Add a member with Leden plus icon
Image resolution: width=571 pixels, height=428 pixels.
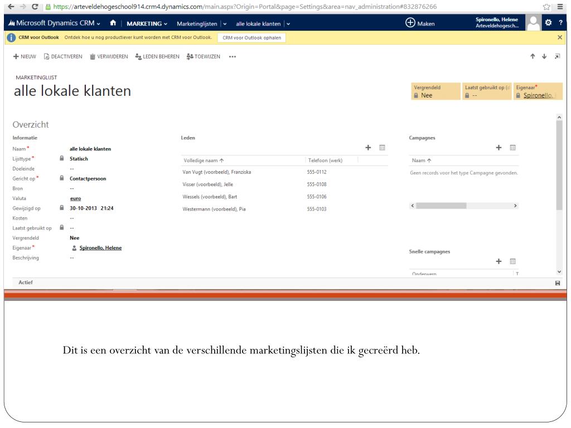(x=368, y=148)
